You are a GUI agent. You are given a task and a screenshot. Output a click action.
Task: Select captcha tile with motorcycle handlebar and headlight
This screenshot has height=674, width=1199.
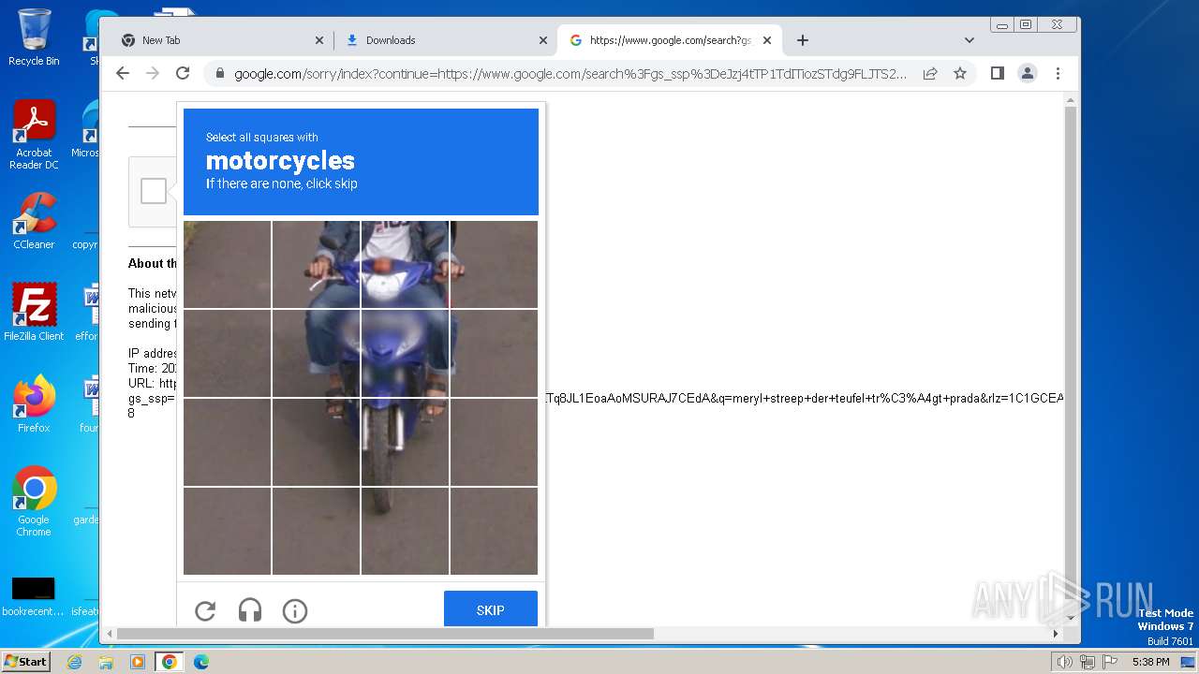pos(405,265)
